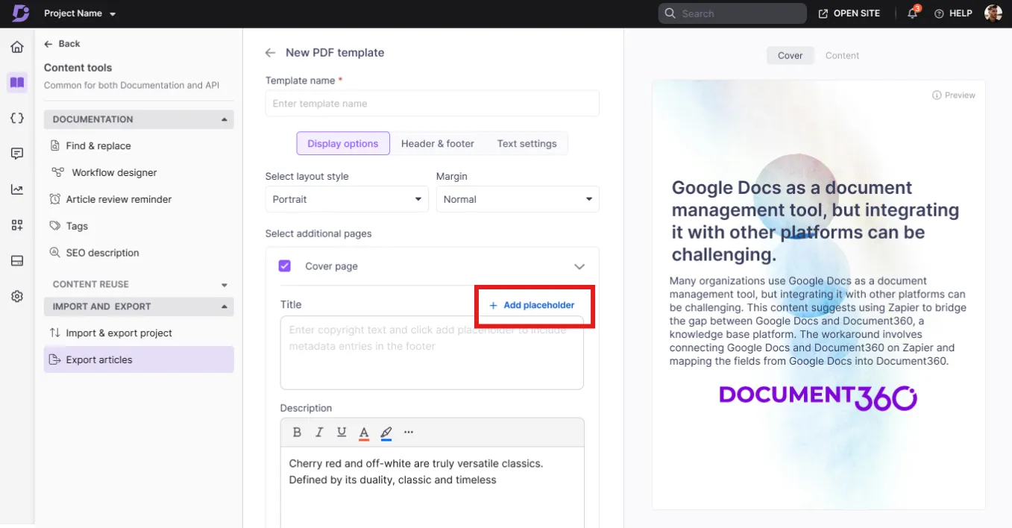Switch to Text settings tab
The width and height of the screenshot is (1012, 528).
coord(527,144)
